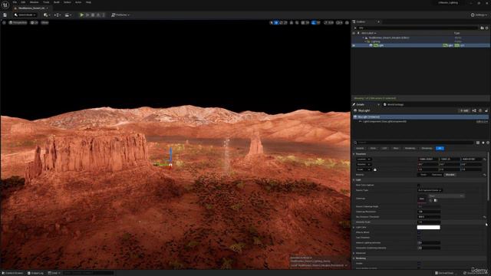Viewport: 491px width, 276px height.
Task: Open the Source Type dropdown
Action: [x=430, y=190]
